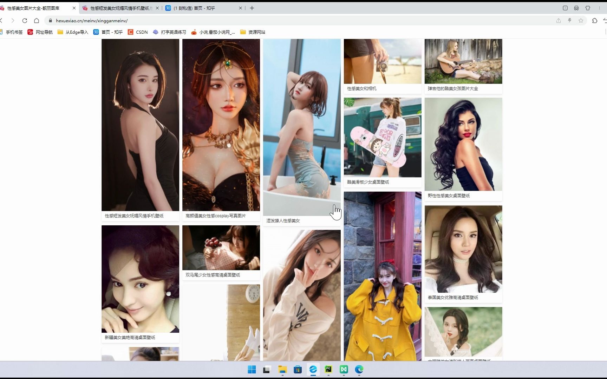Screen dimensions: 607x379
Task: Open the 野性性感美女桌面壁纸 image
Action: (463, 144)
